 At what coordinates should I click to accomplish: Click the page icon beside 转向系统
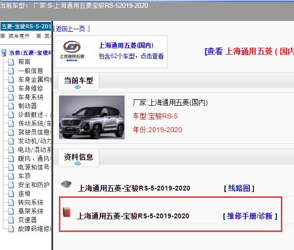coord(11,203)
